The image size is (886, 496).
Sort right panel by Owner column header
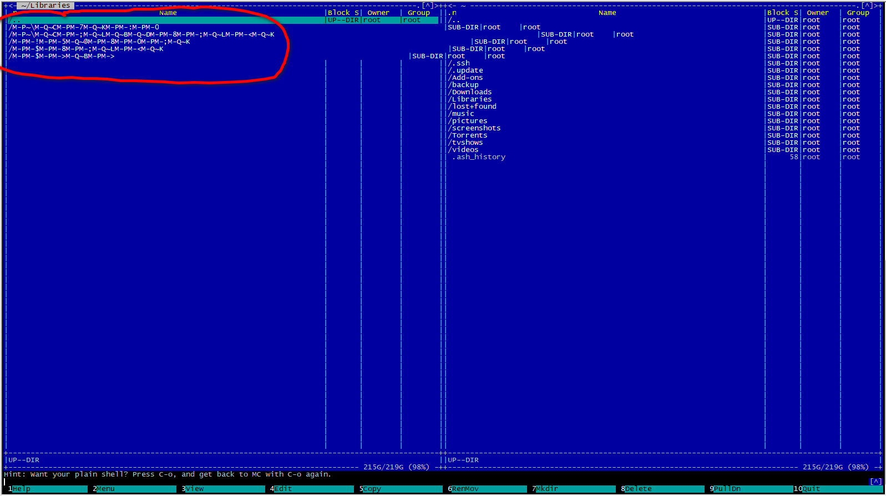click(817, 13)
